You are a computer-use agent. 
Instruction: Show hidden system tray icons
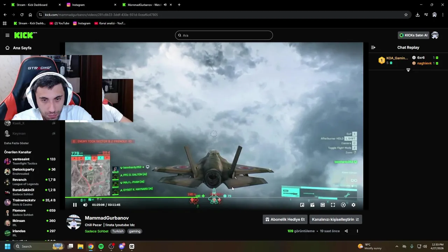397,246
